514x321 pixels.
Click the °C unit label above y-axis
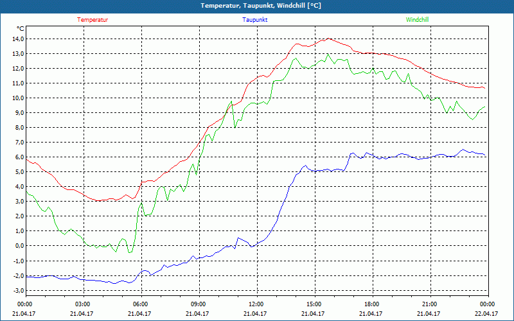point(21,29)
